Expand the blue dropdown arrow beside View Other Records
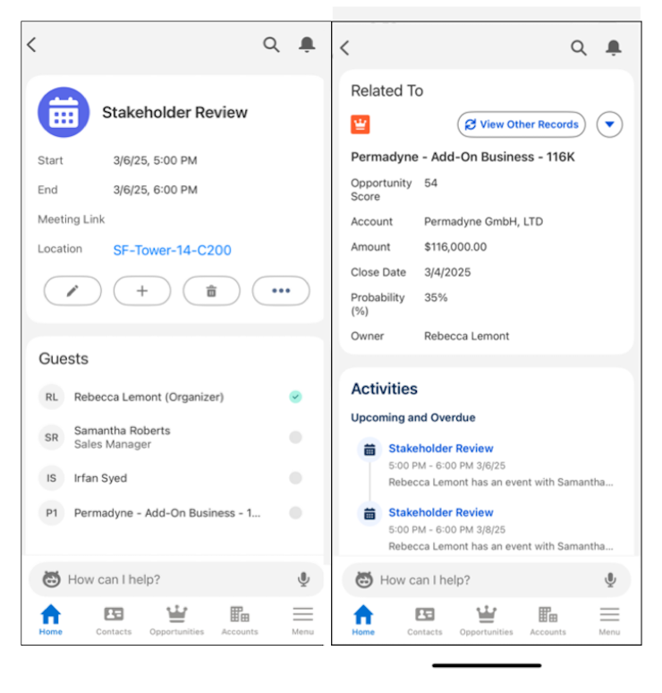The width and height of the screenshot is (662, 693). click(x=609, y=124)
